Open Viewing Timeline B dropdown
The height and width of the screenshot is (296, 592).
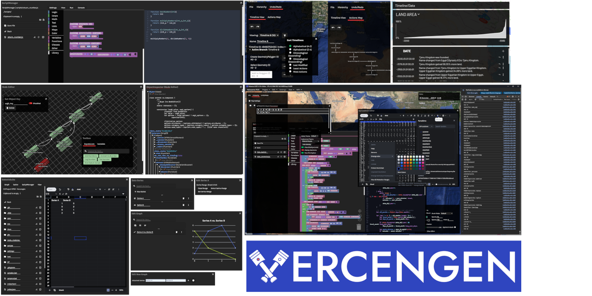click(269, 35)
